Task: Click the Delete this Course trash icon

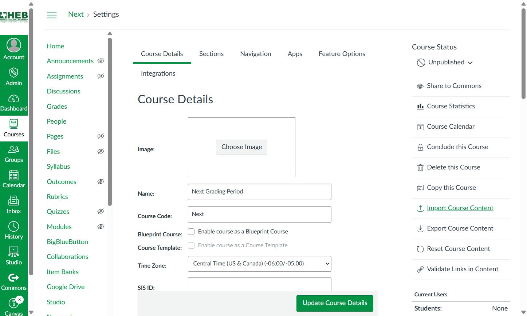Action: coord(420,168)
